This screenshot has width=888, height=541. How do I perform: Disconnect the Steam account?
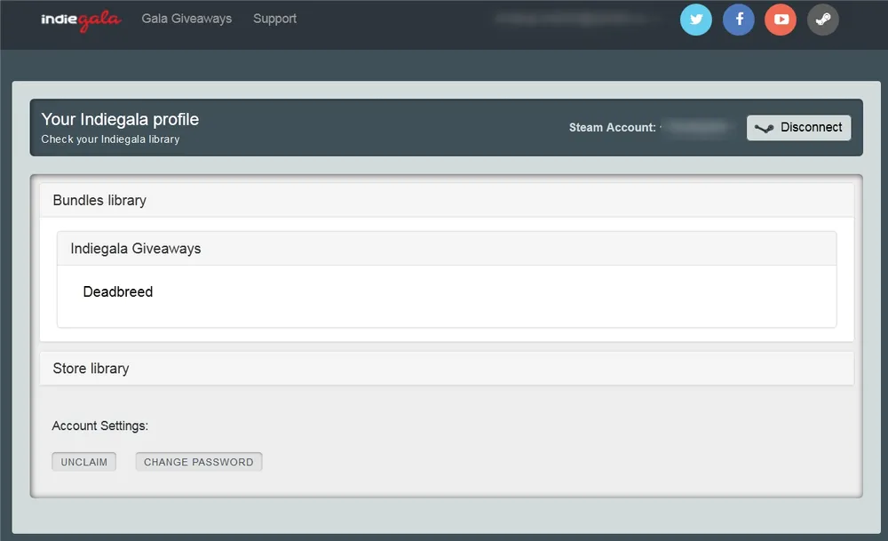pos(798,127)
